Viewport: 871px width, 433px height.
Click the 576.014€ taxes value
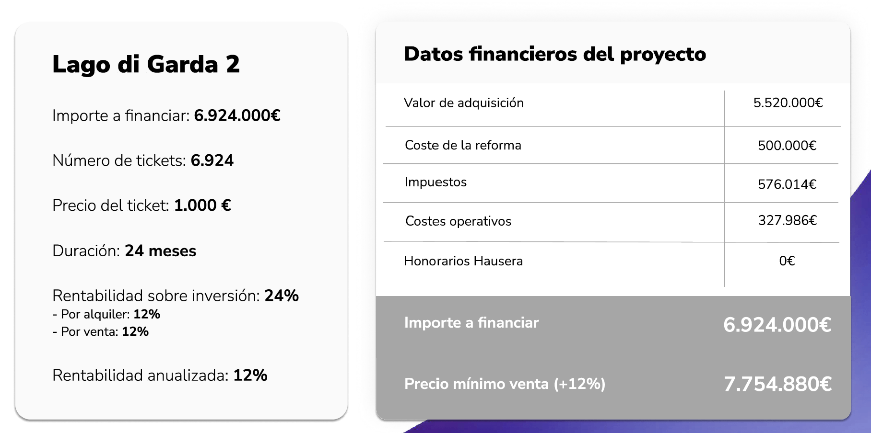787,184
